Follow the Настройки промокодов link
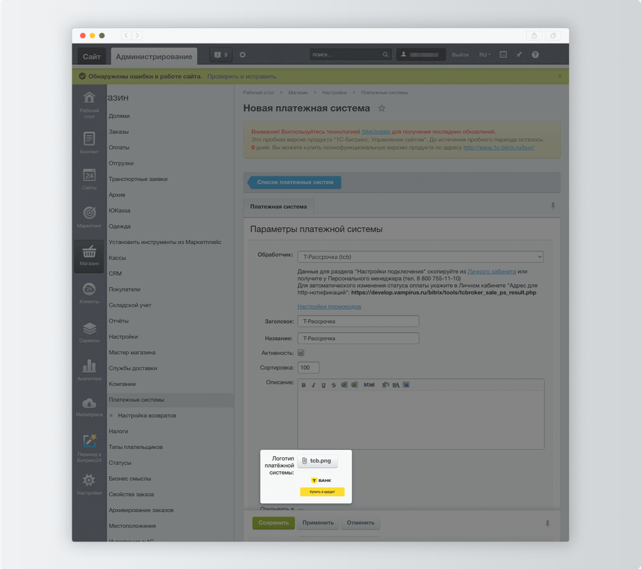Screen dimensions: 641x569 point(329,307)
